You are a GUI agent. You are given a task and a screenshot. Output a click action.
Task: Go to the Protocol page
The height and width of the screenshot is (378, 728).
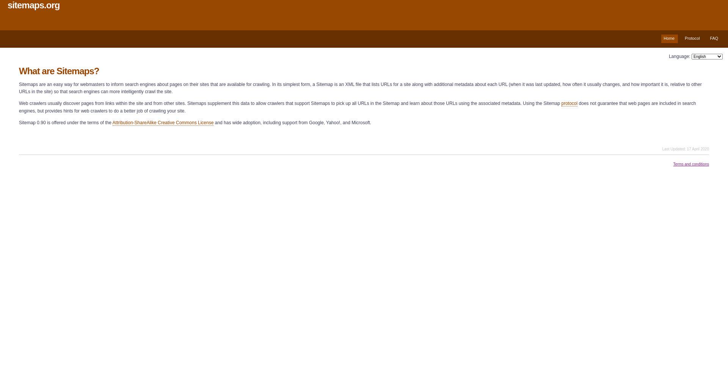[x=692, y=39]
